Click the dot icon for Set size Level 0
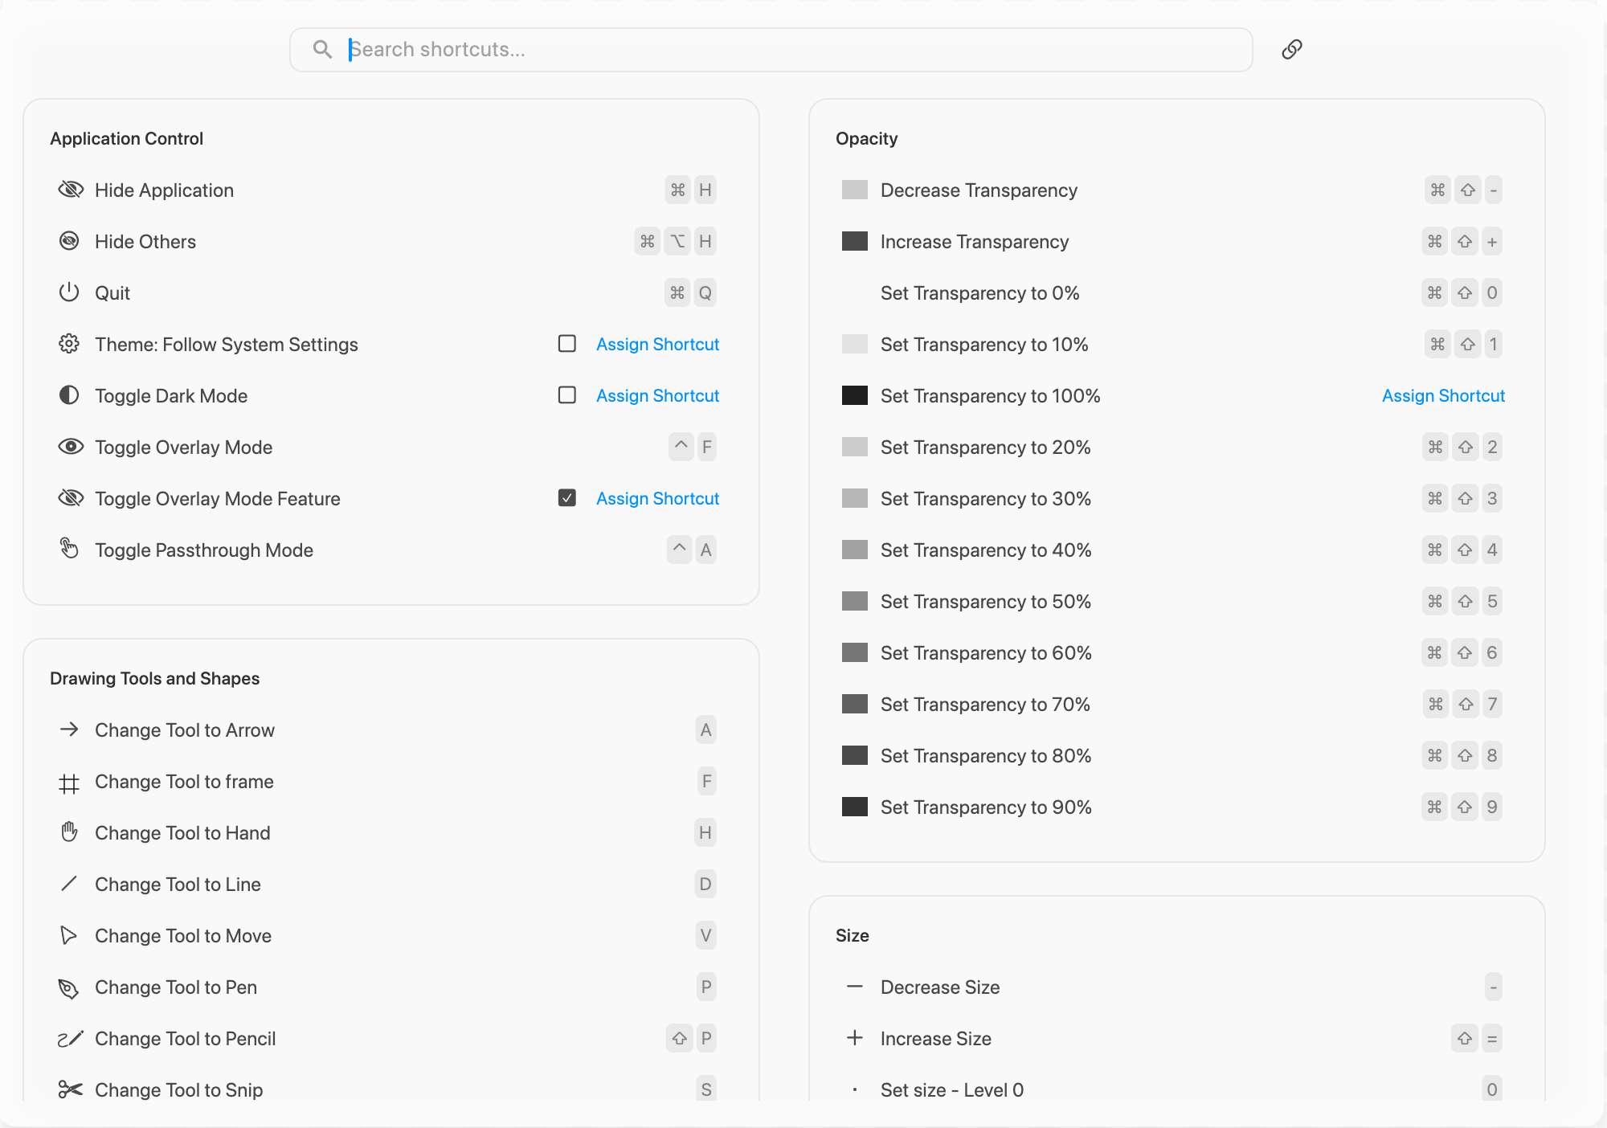This screenshot has width=1607, height=1128. pos(855,1090)
